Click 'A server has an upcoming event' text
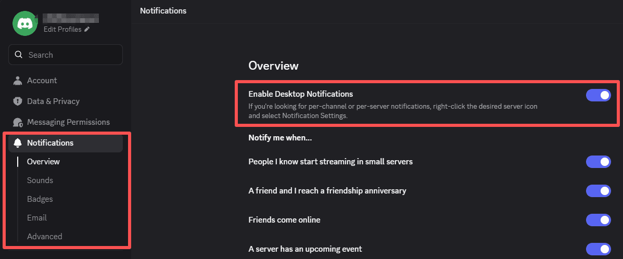Screen dimensions: 623x259 305,249
